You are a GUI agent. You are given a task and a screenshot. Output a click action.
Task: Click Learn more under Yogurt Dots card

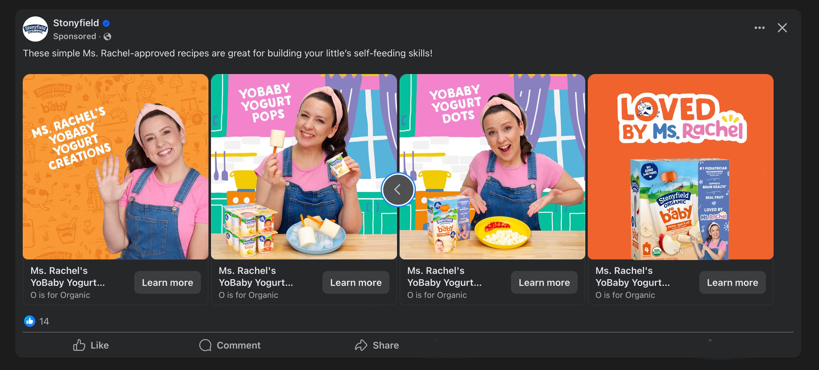(x=544, y=282)
